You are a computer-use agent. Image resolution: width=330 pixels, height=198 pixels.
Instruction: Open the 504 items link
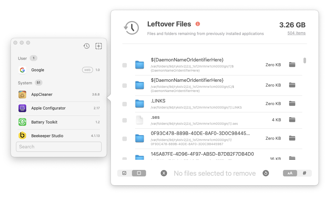(296, 33)
